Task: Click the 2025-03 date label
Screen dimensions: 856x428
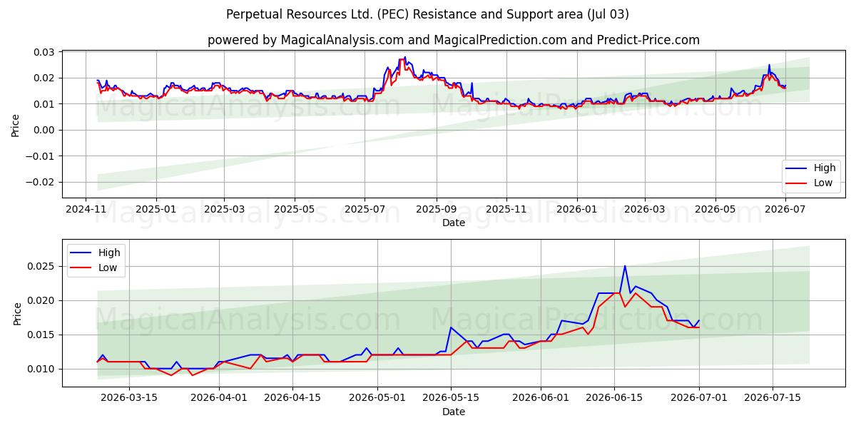Action: click(224, 210)
